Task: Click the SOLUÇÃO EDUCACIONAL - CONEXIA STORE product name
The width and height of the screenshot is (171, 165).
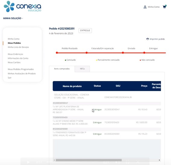Action: (x=72, y=96)
